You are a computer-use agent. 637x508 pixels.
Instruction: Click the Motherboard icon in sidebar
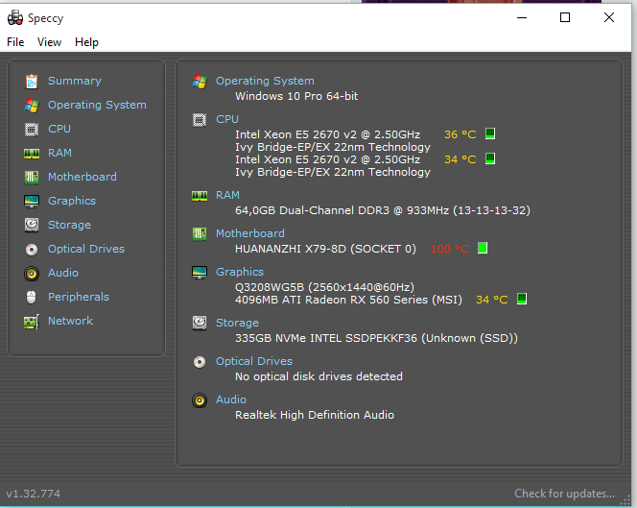tap(32, 178)
